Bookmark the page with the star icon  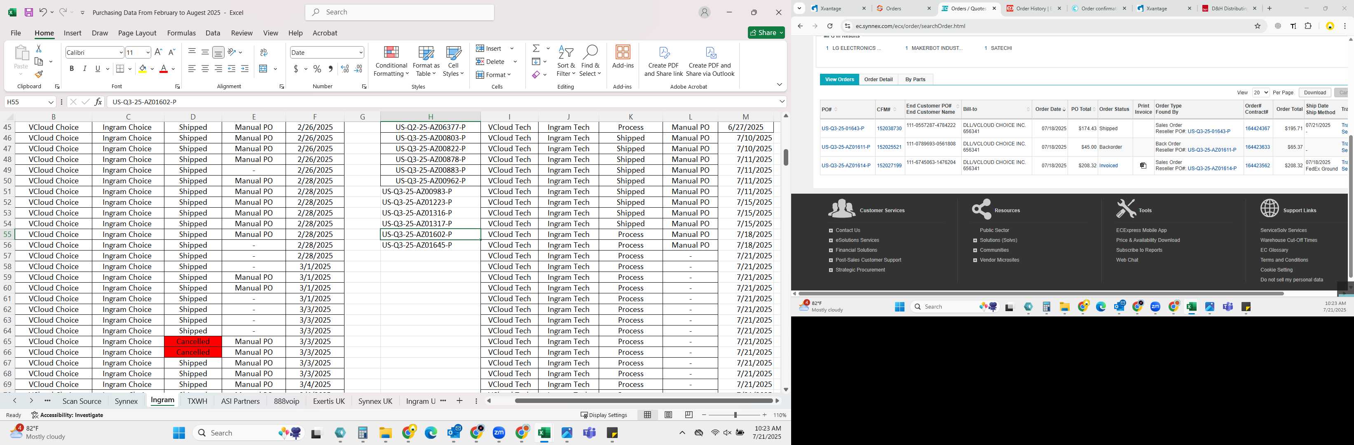(x=1257, y=26)
